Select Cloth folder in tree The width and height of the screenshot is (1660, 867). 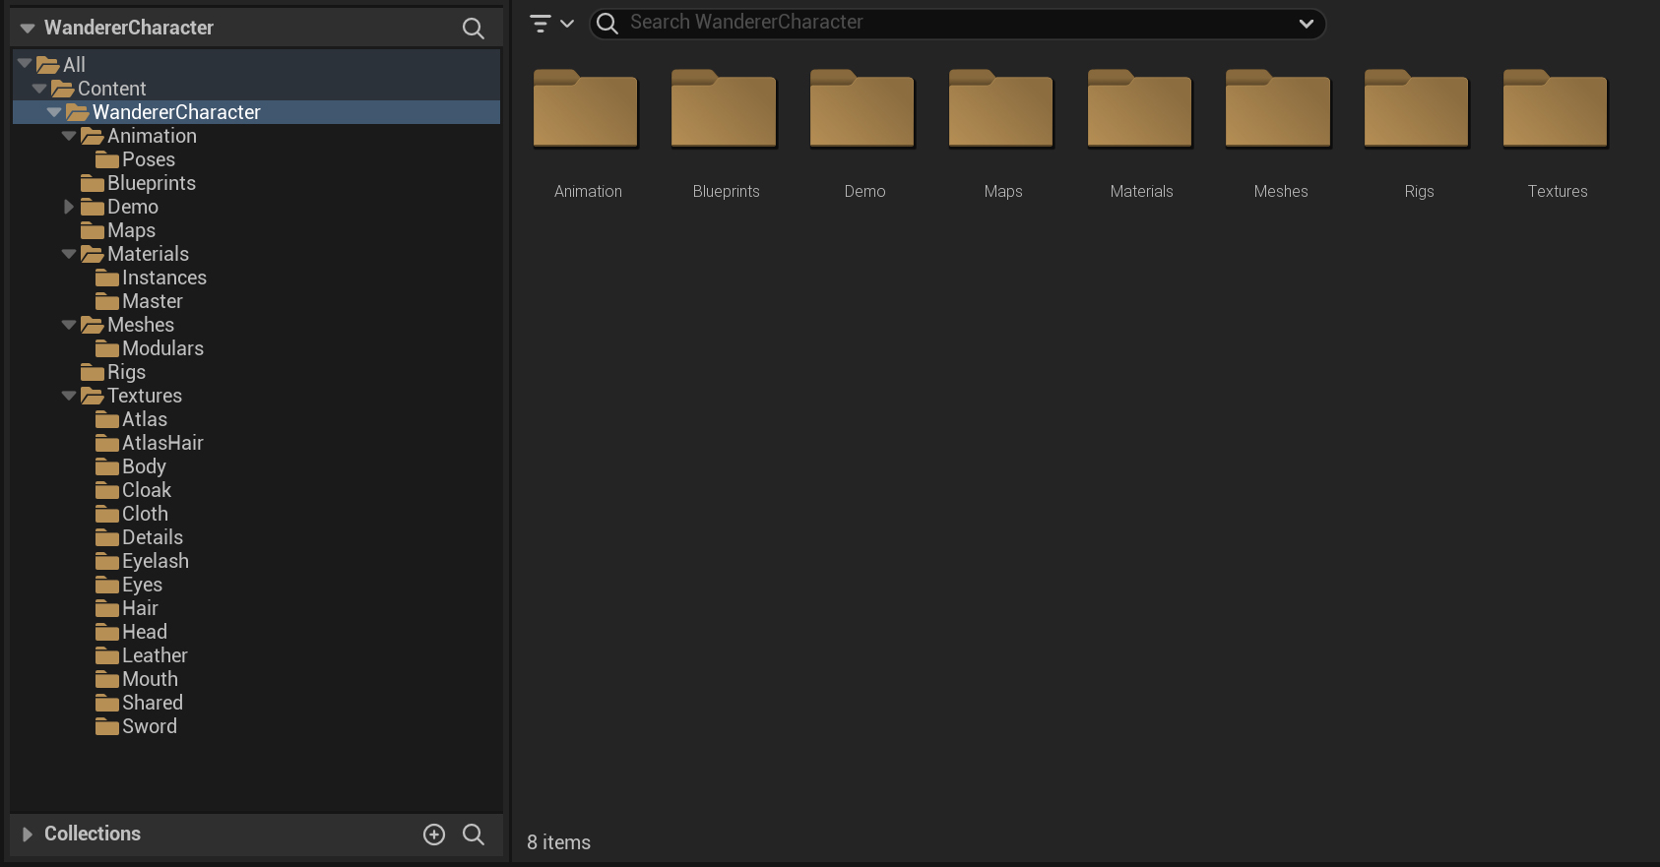(132, 514)
